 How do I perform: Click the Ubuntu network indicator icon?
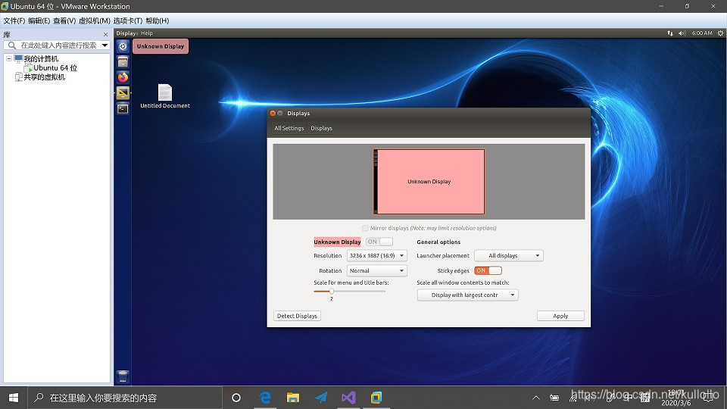tap(670, 33)
